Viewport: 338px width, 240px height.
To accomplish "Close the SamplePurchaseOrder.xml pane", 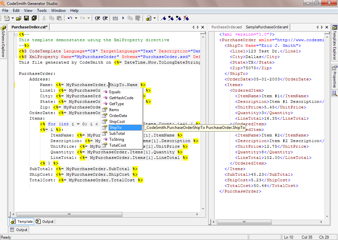I will pos(327,27).
